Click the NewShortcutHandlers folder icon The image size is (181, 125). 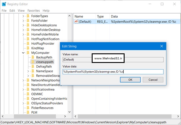click(x=28, y=85)
